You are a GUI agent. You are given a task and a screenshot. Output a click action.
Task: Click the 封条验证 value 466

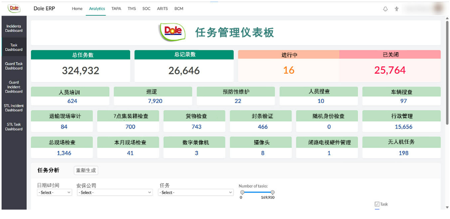tap(263, 126)
